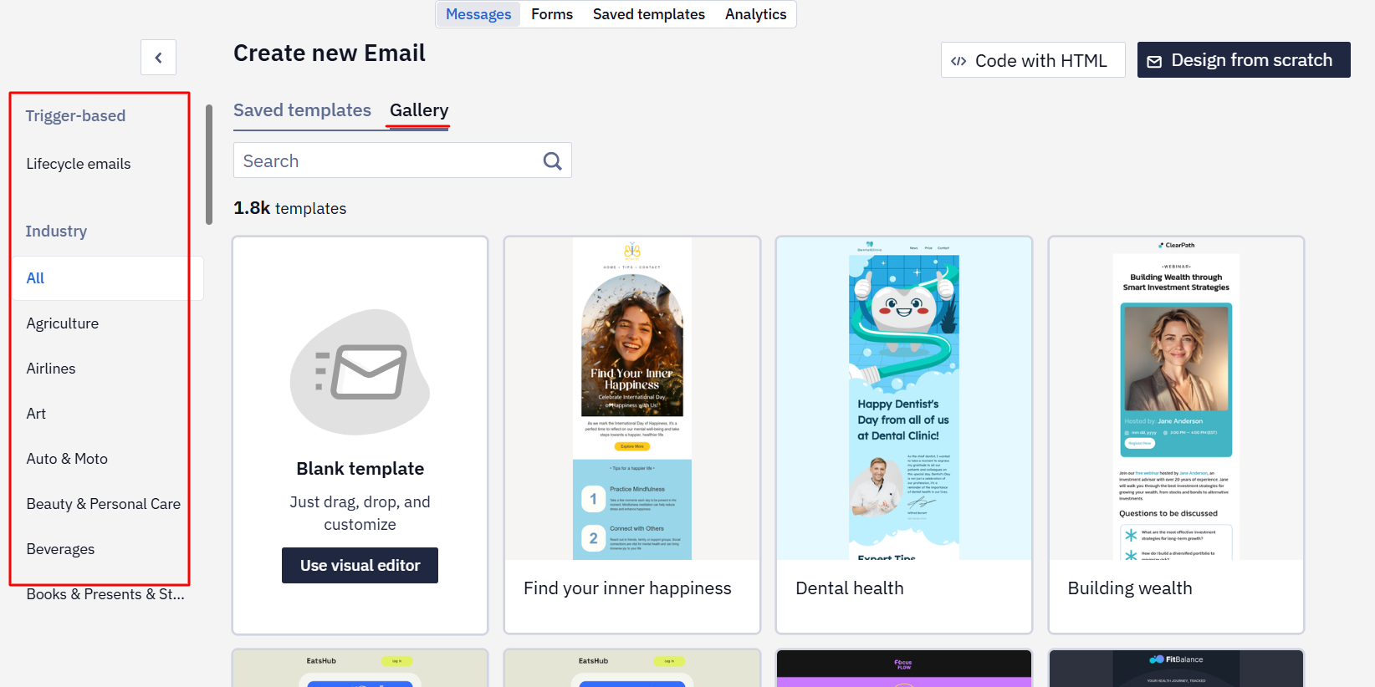This screenshot has width=1375, height=687.
Task: Click the Industry section heading
Action: 56,232
